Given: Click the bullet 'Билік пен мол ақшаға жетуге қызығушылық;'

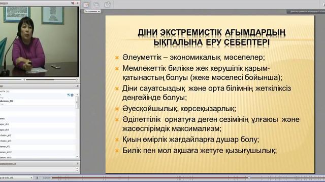Looking at the screenshot, I should 200,151.
